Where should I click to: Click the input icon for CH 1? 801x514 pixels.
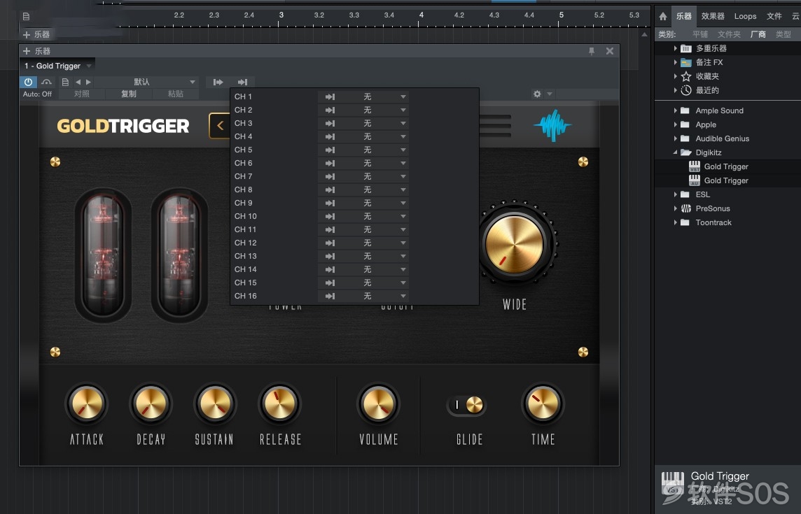[330, 97]
